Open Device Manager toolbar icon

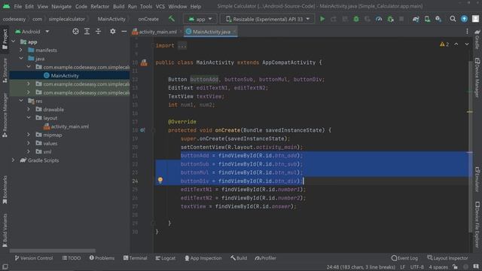(427, 19)
